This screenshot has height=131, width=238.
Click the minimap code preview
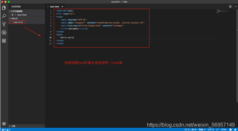point(222,11)
